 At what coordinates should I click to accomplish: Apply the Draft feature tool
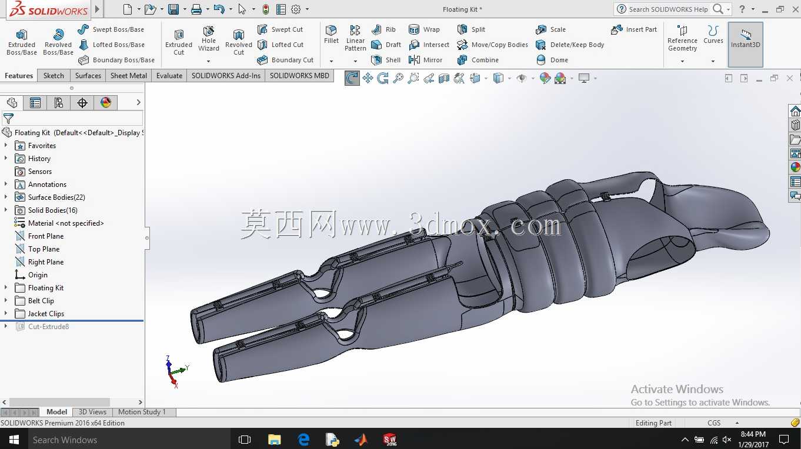pos(386,45)
